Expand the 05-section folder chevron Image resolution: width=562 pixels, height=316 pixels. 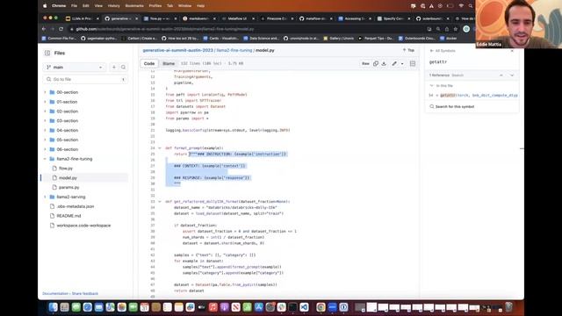pyautogui.click(x=45, y=140)
